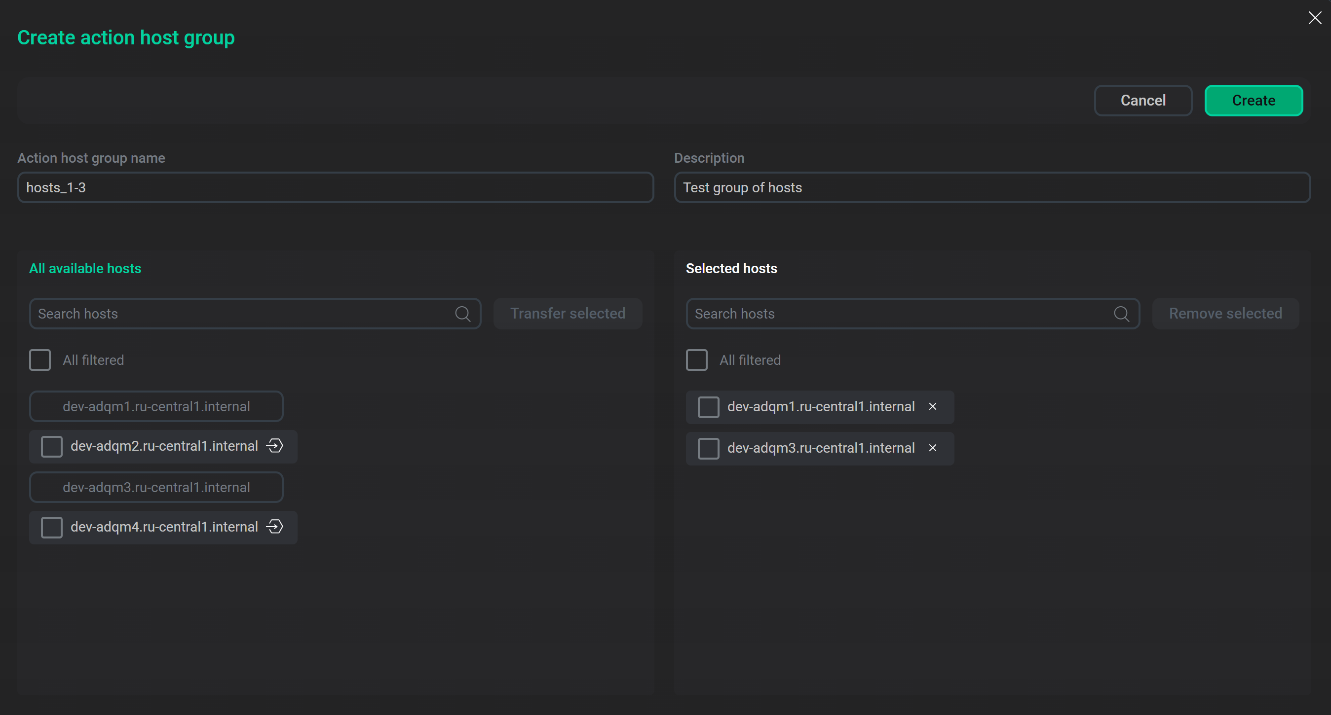Close the Create action host group dialog

point(1314,18)
